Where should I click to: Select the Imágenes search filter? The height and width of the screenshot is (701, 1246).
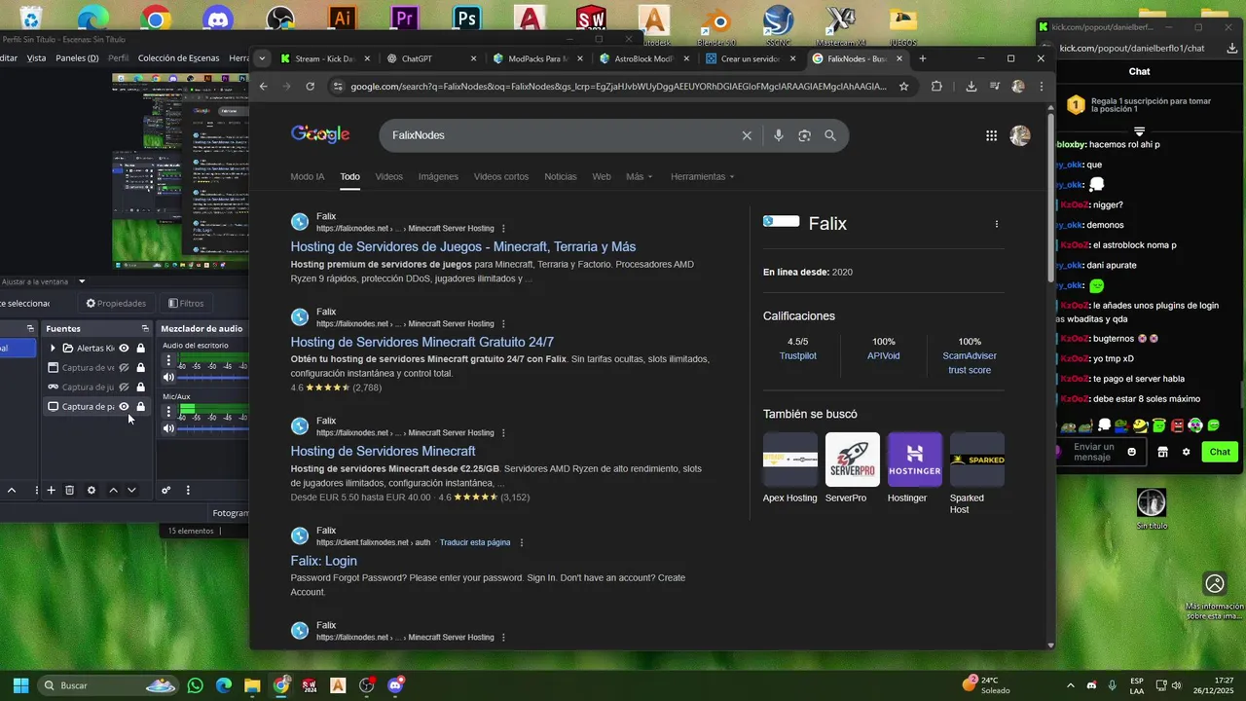[x=438, y=176]
